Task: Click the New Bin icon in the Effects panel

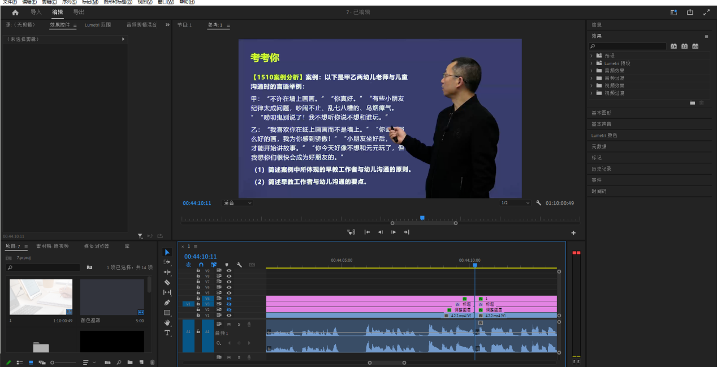Action: point(692,102)
